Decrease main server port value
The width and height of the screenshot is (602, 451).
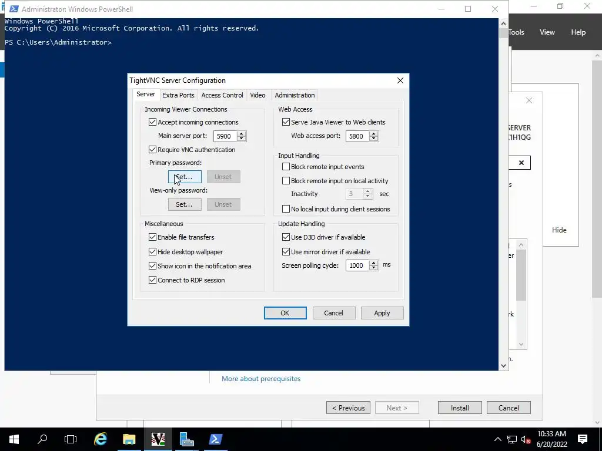(x=241, y=139)
